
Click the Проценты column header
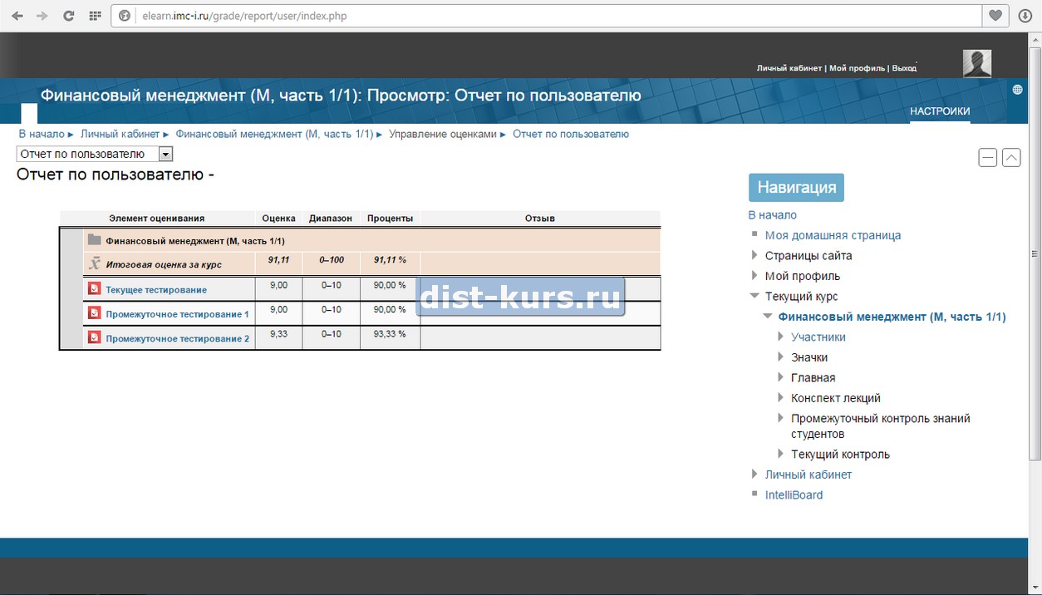[391, 219]
